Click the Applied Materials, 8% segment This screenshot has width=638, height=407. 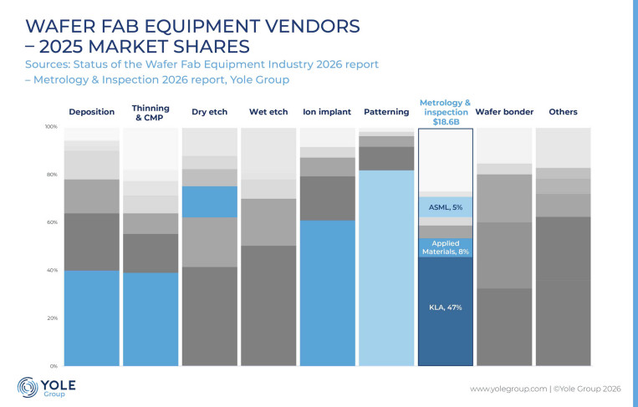tap(446, 247)
